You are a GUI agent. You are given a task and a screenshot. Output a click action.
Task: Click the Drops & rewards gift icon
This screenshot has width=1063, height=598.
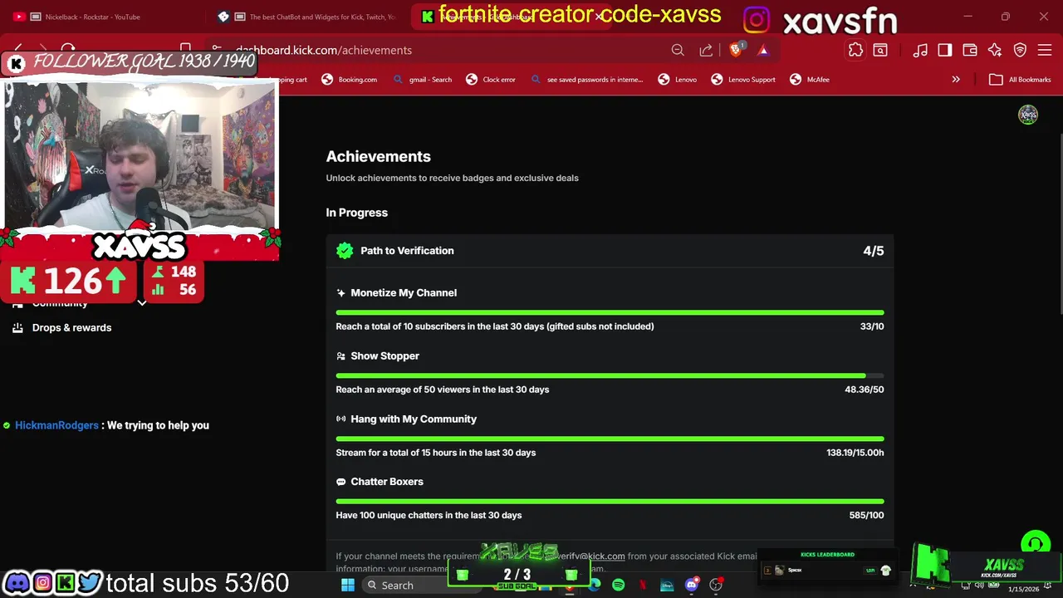coord(17,328)
